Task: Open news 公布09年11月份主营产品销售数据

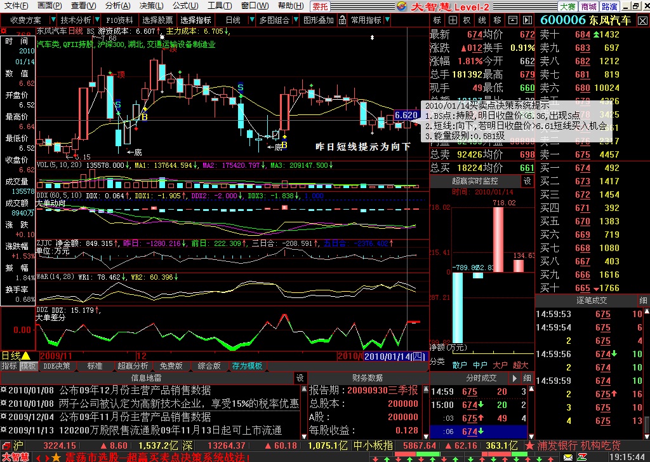Action: click(135, 417)
